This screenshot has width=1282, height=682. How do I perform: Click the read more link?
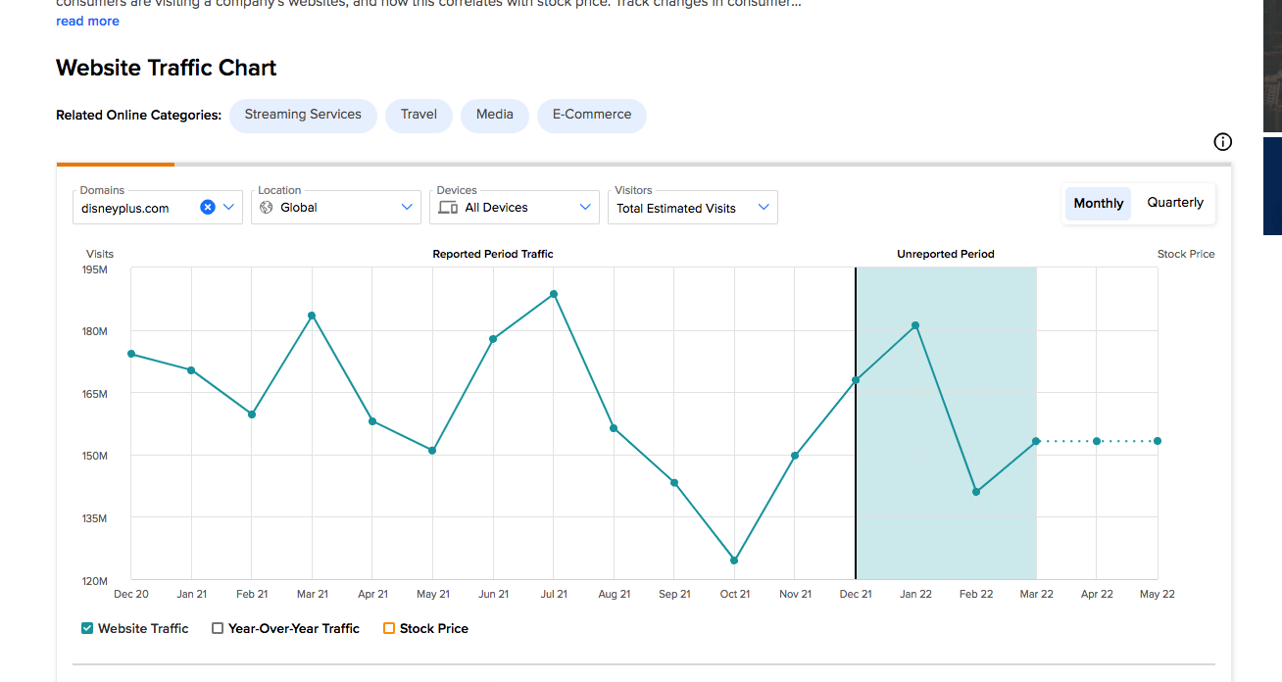(x=87, y=21)
